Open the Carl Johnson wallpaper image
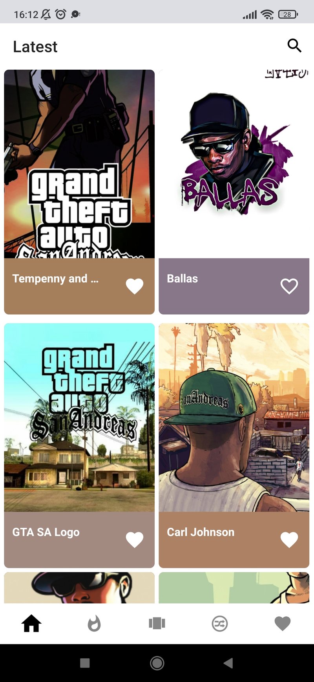Image resolution: width=314 pixels, height=682 pixels. tap(234, 418)
